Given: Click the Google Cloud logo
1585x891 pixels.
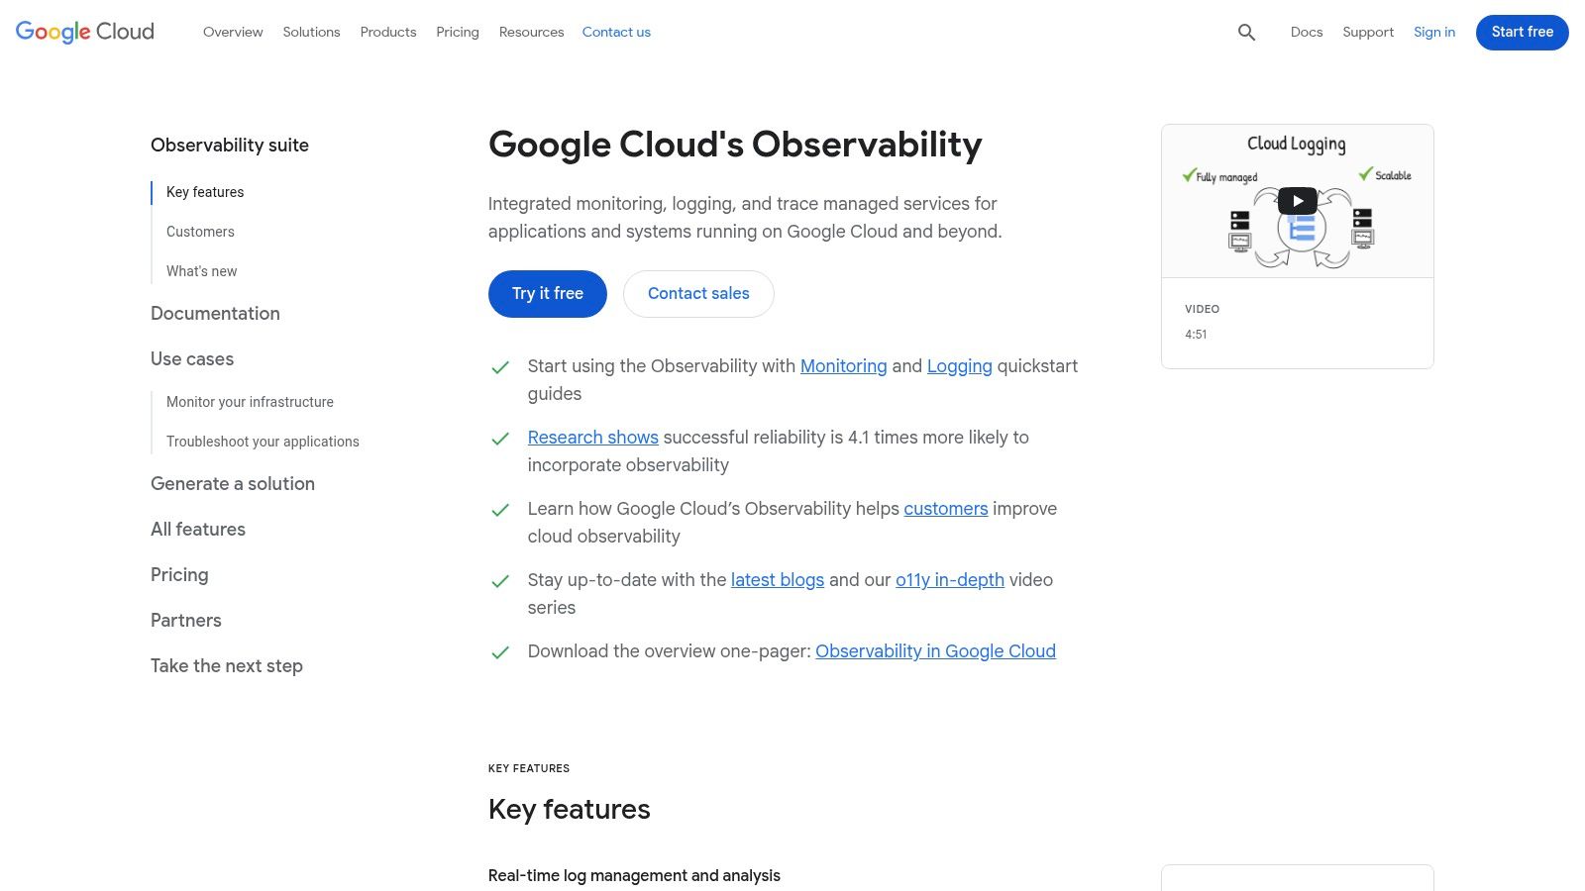Looking at the screenshot, I should coord(83,32).
